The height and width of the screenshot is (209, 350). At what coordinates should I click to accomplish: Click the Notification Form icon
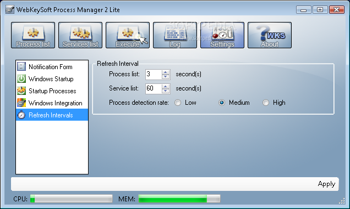21,66
